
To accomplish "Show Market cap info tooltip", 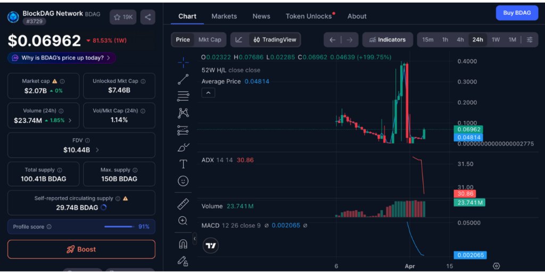I will click(x=62, y=81).
